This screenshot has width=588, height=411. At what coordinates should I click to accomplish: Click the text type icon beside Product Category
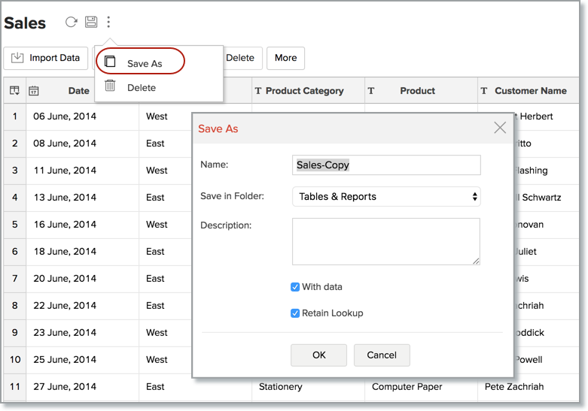coord(258,91)
